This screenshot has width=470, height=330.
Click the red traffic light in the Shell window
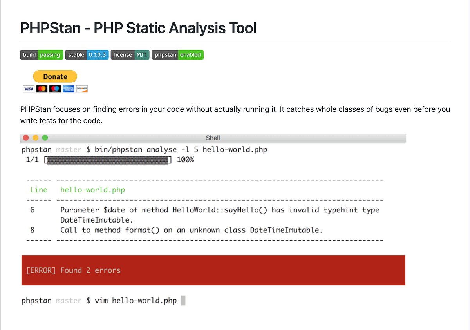25,138
